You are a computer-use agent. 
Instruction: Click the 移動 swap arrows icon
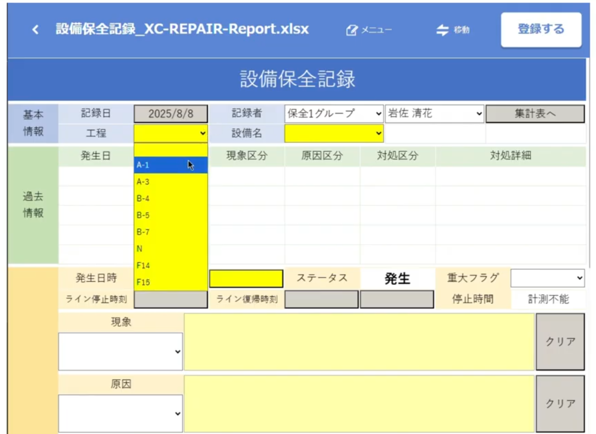click(x=442, y=30)
